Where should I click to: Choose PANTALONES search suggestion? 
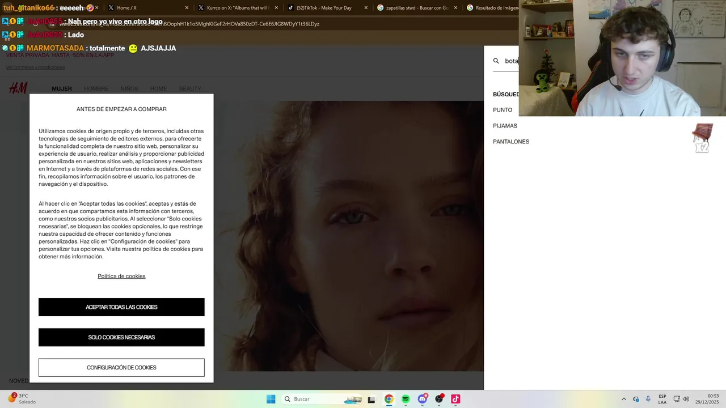tap(511, 142)
